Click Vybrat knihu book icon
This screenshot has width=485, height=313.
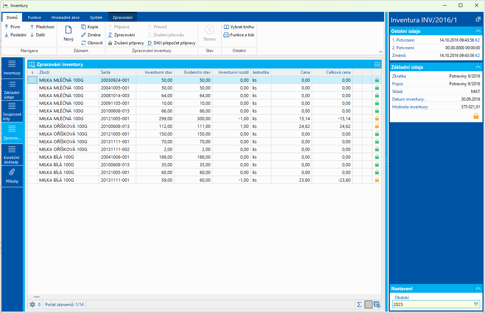(226, 27)
